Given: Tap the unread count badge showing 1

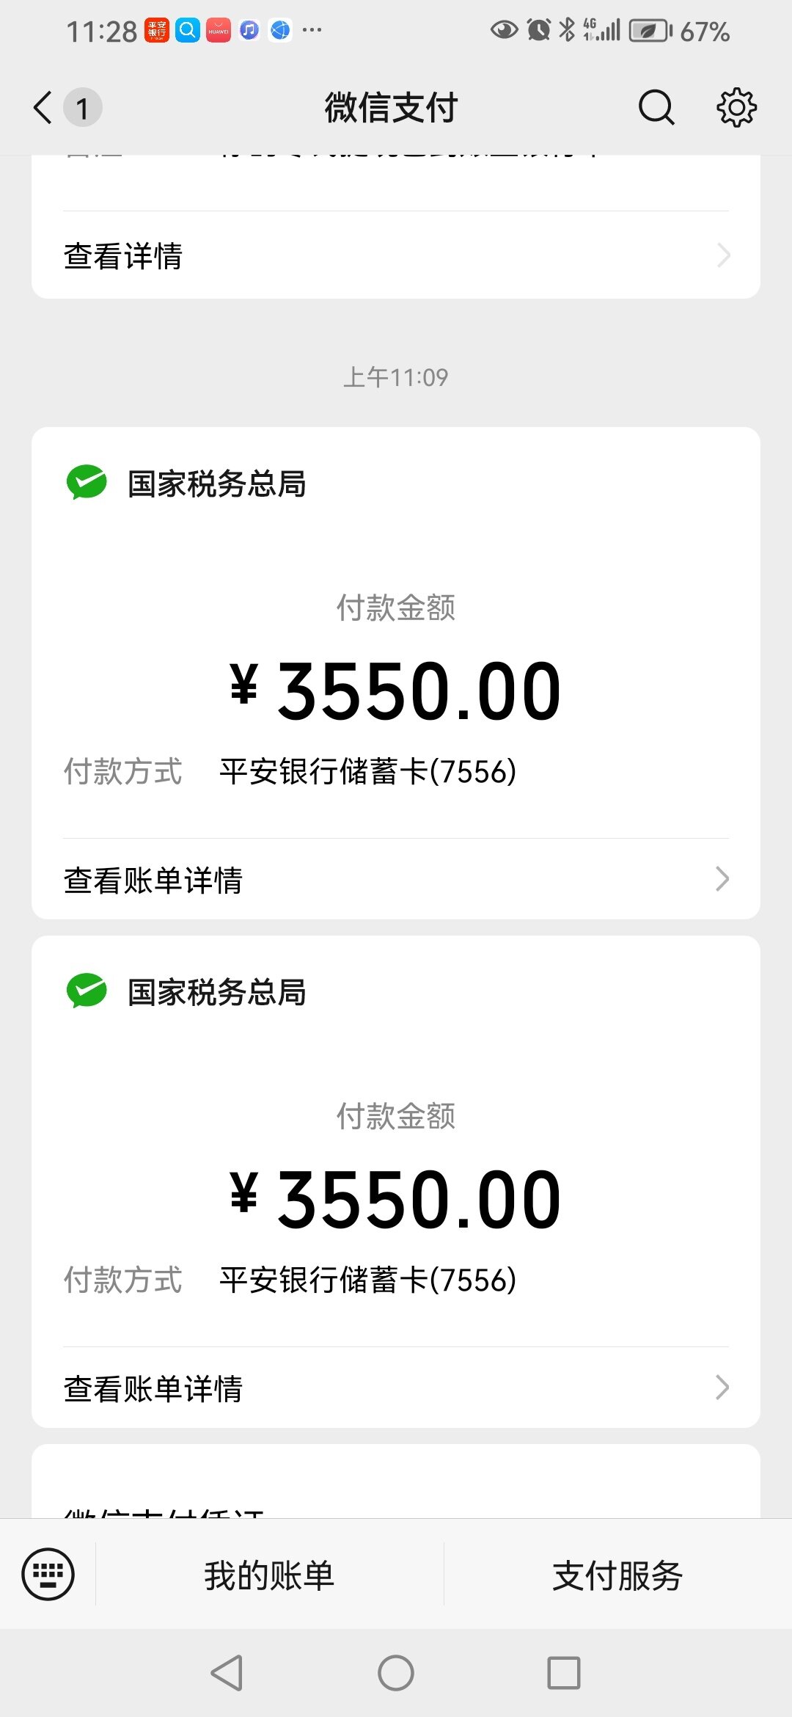Looking at the screenshot, I should pyautogui.click(x=82, y=108).
